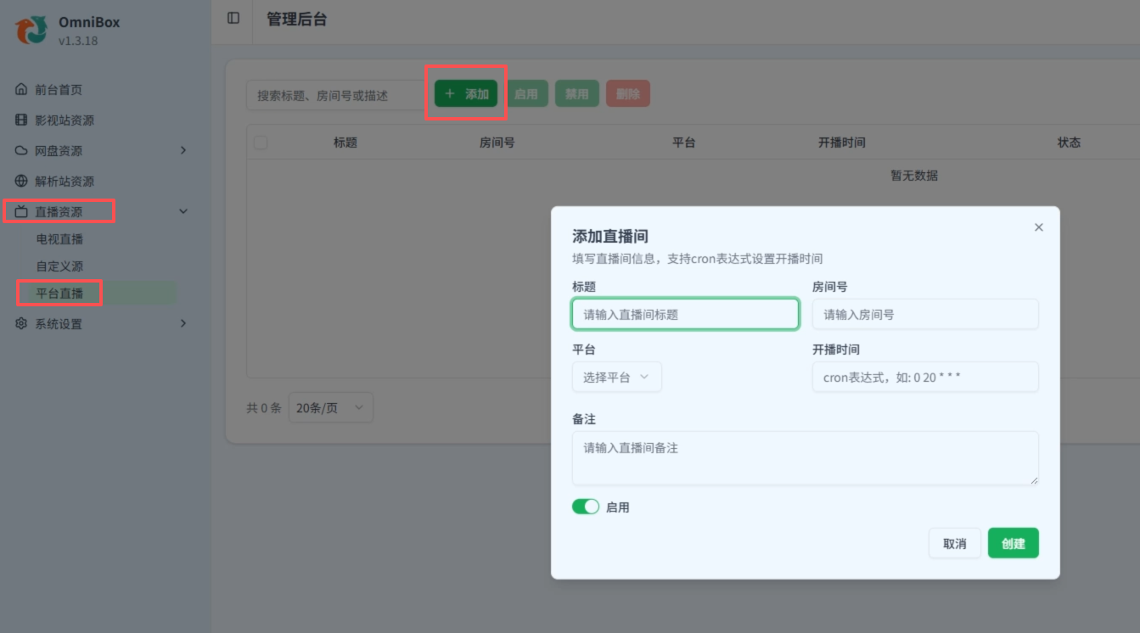Click the home icon beside 前台首页

[x=21, y=90]
